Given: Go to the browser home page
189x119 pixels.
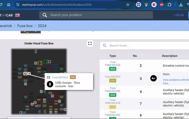Looking at the screenshot, I should click(9, 5).
